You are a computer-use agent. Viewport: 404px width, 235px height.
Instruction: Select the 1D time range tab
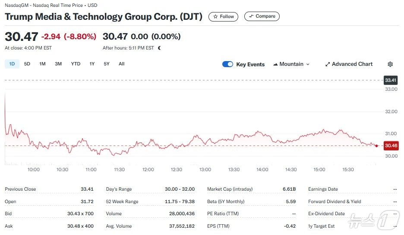[12, 64]
